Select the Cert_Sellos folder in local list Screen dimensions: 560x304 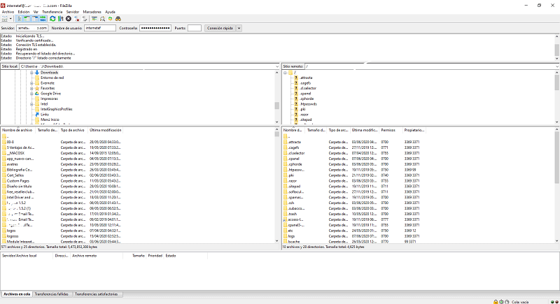coord(15,175)
